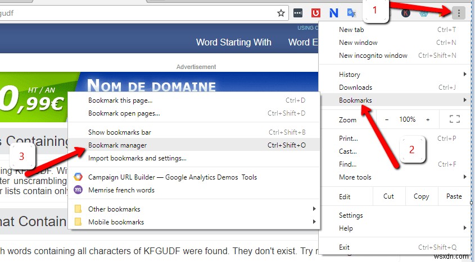475x262 pixels.
Task: Open Memrise french words bookmark
Action: (x=194, y=190)
